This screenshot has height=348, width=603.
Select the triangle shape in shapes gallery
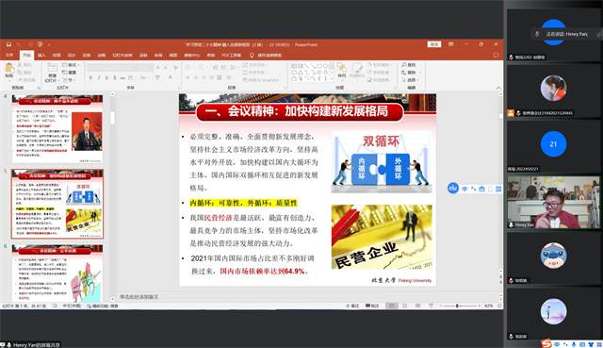[x=300, y=73]
